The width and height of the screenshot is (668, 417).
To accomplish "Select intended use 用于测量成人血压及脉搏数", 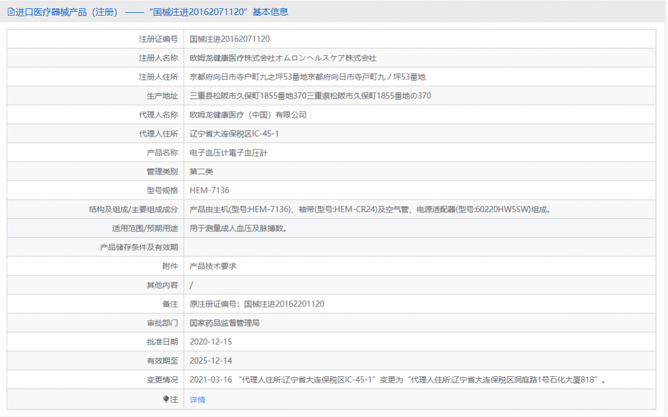I will (238, 229).
